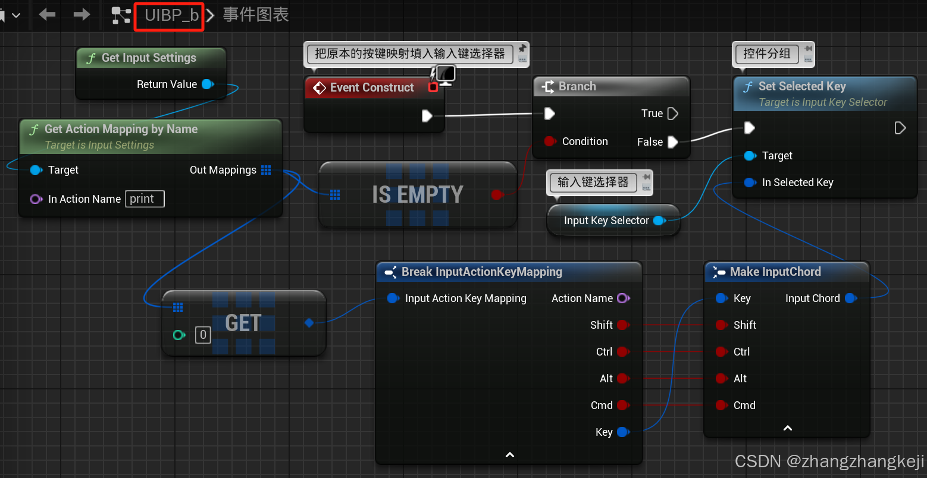
Task: Select the GET array node
Action: [244, 323]
